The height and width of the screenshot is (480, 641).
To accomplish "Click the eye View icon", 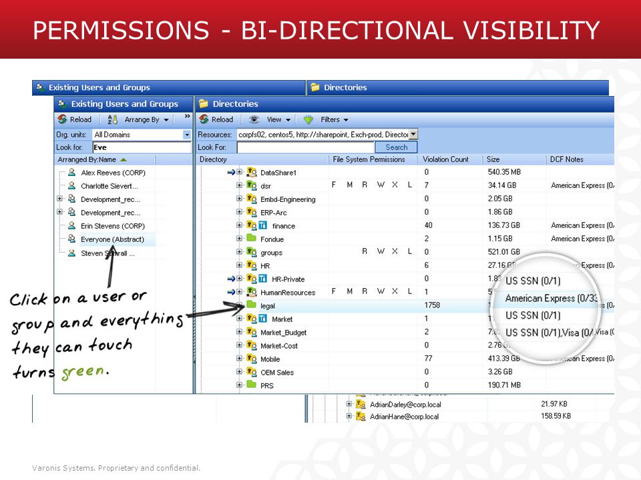I will tap(254, 119).
